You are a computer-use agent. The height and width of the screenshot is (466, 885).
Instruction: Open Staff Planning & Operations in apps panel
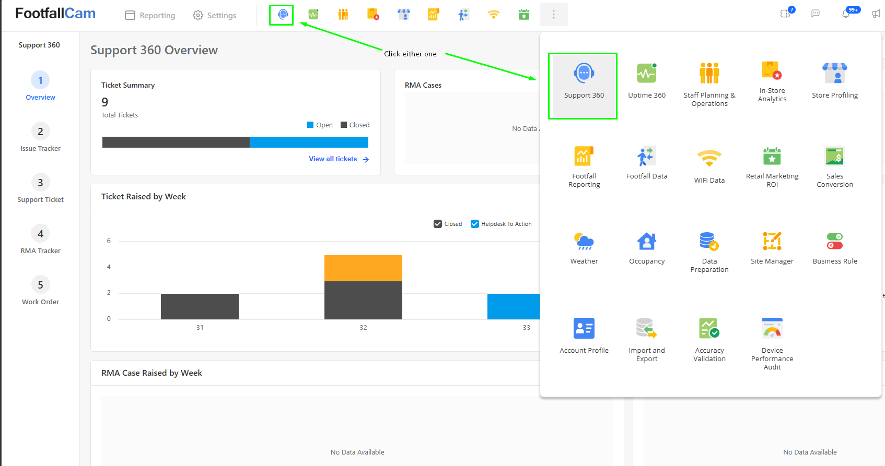coord(709,86)
